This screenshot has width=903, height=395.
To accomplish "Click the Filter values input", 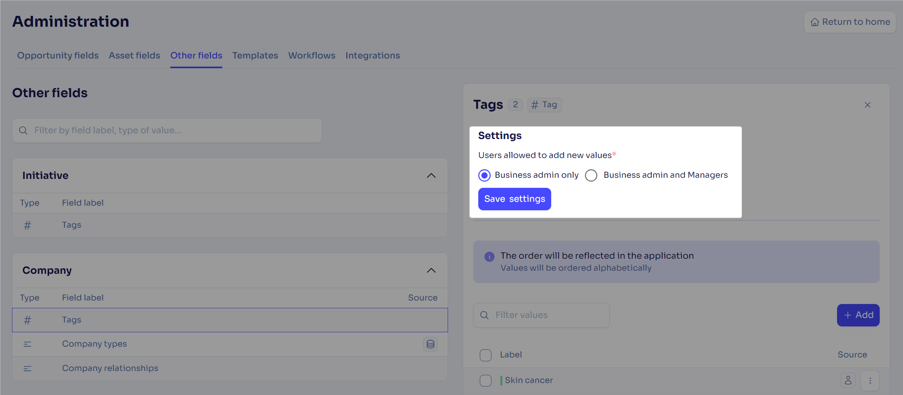I will (541, 315).
